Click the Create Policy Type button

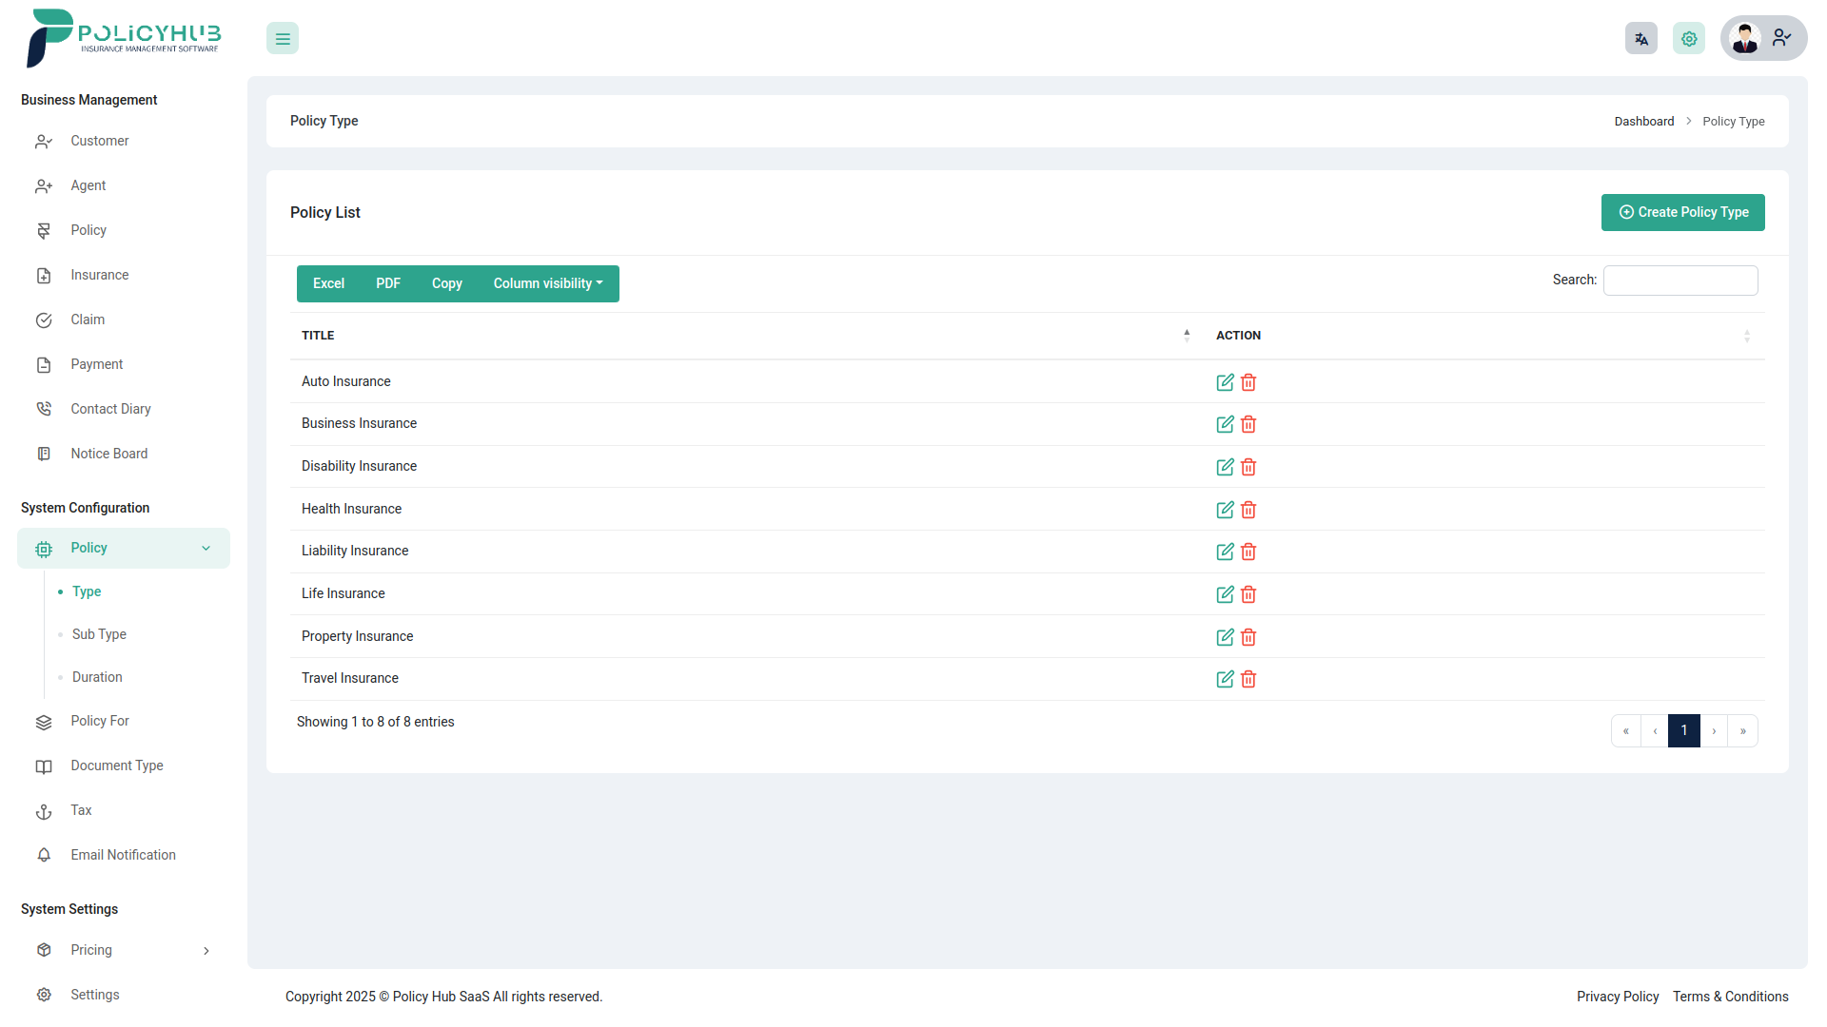(1682, 212)
